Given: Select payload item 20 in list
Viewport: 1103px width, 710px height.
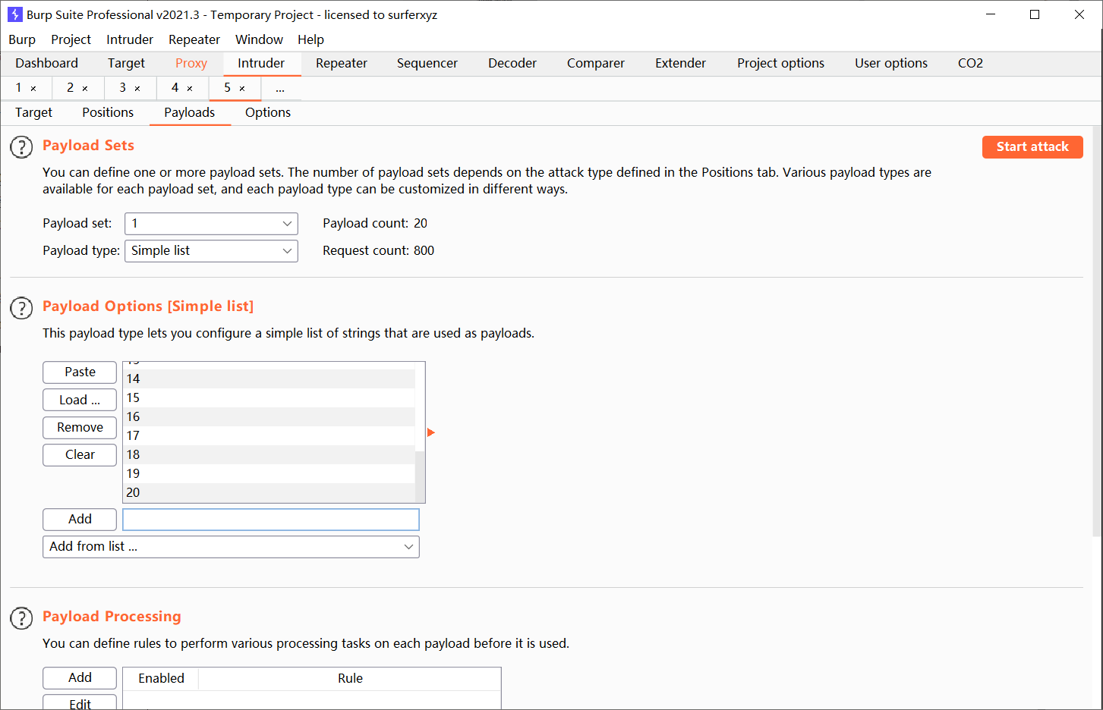Looking at the screenshot, I should (x=269, y=492).
